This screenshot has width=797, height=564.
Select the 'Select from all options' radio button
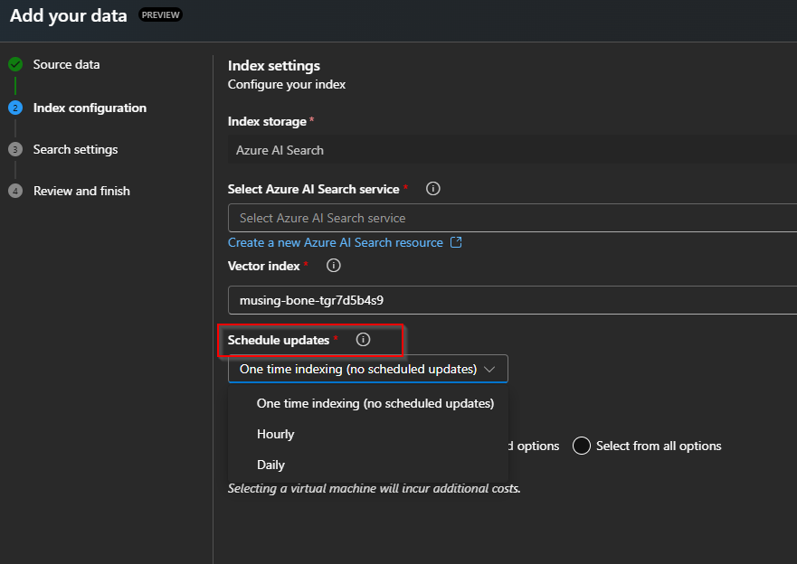(581, 446)
